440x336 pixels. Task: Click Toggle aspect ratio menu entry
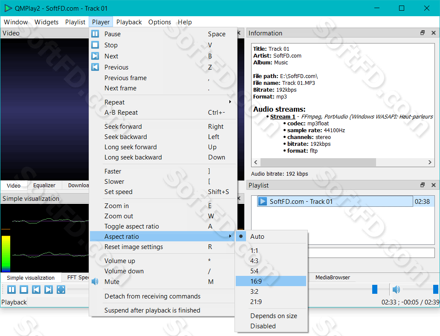(x=163, y=226)
